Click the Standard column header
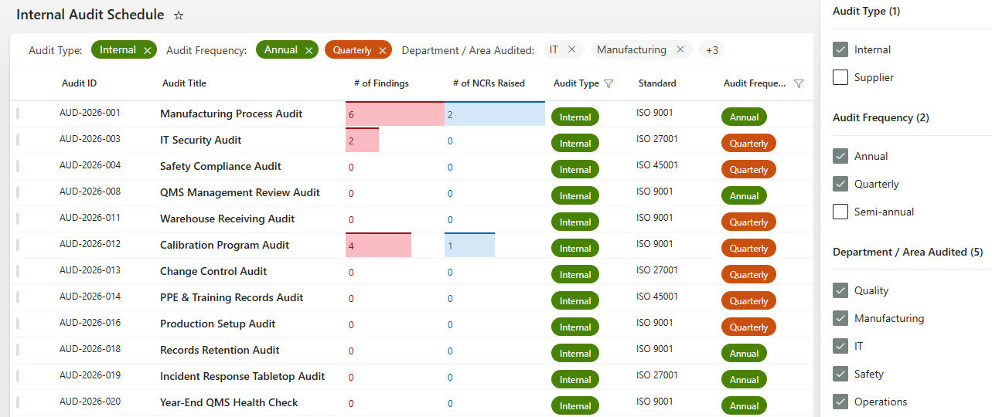Screen dimensions: 992x417 (657, 83)
